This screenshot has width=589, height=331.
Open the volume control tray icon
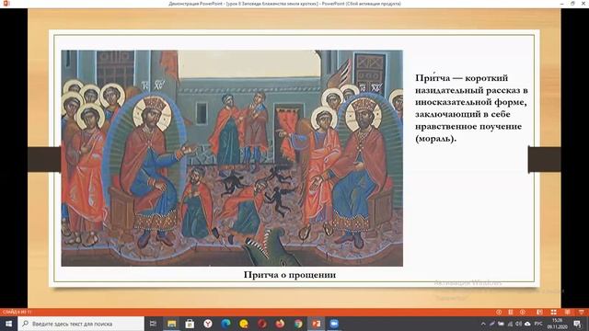coord(519,324)
